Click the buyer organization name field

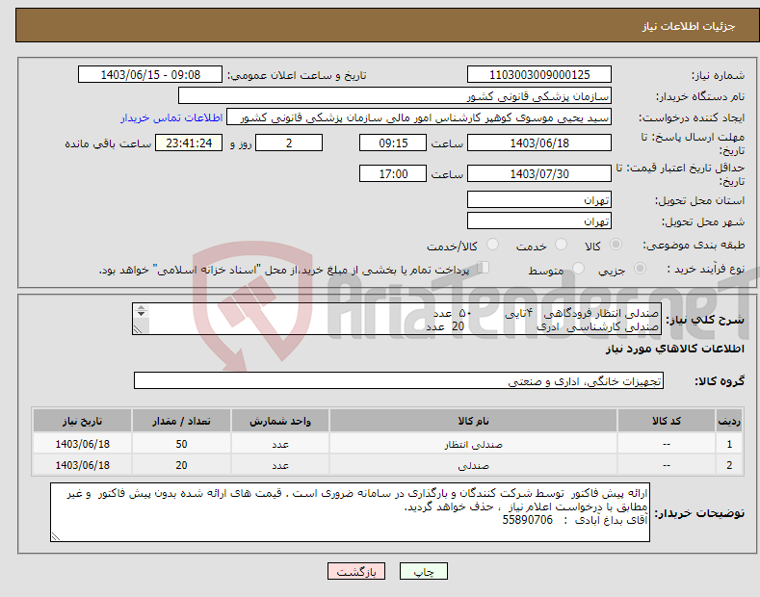point(395,96)
